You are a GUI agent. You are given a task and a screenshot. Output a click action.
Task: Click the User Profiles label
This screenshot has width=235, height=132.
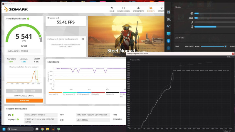tap(179, 38)
